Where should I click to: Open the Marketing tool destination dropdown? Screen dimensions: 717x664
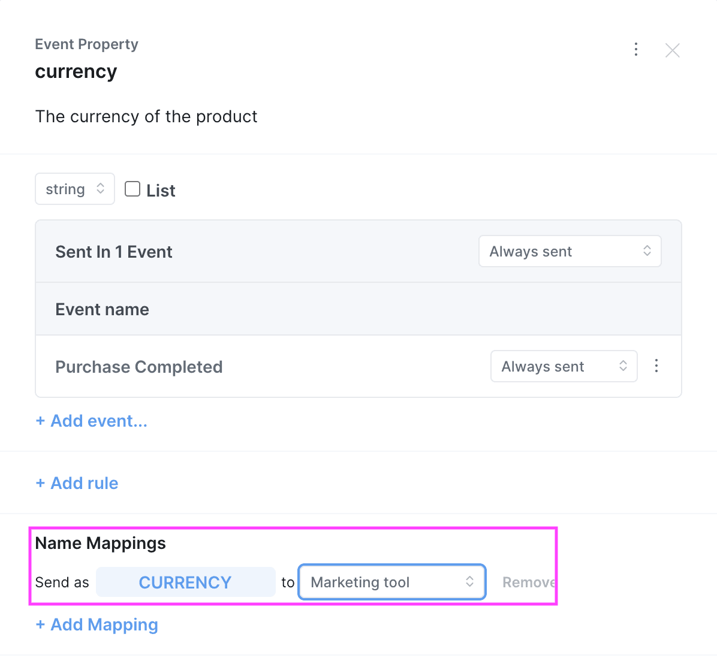click(x=392, y=582)
